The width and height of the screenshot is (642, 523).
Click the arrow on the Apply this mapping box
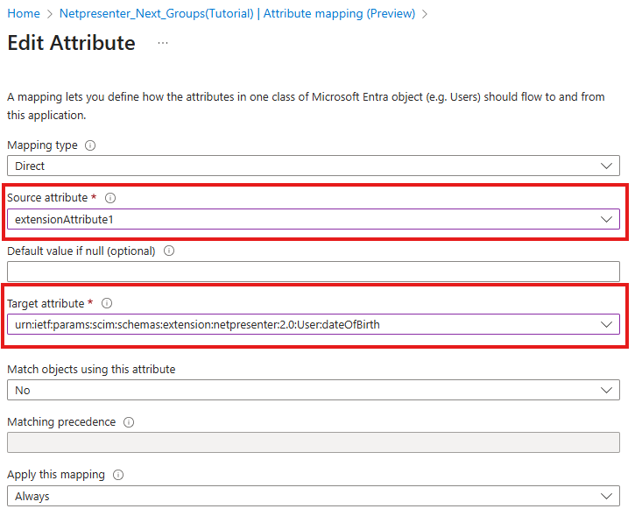pos(606,496)
